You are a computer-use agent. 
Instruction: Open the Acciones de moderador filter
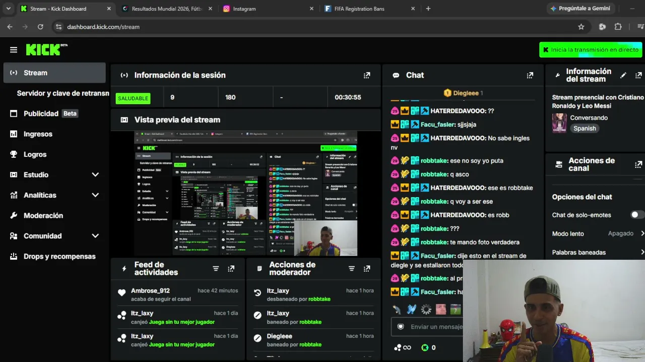point(352,268)
